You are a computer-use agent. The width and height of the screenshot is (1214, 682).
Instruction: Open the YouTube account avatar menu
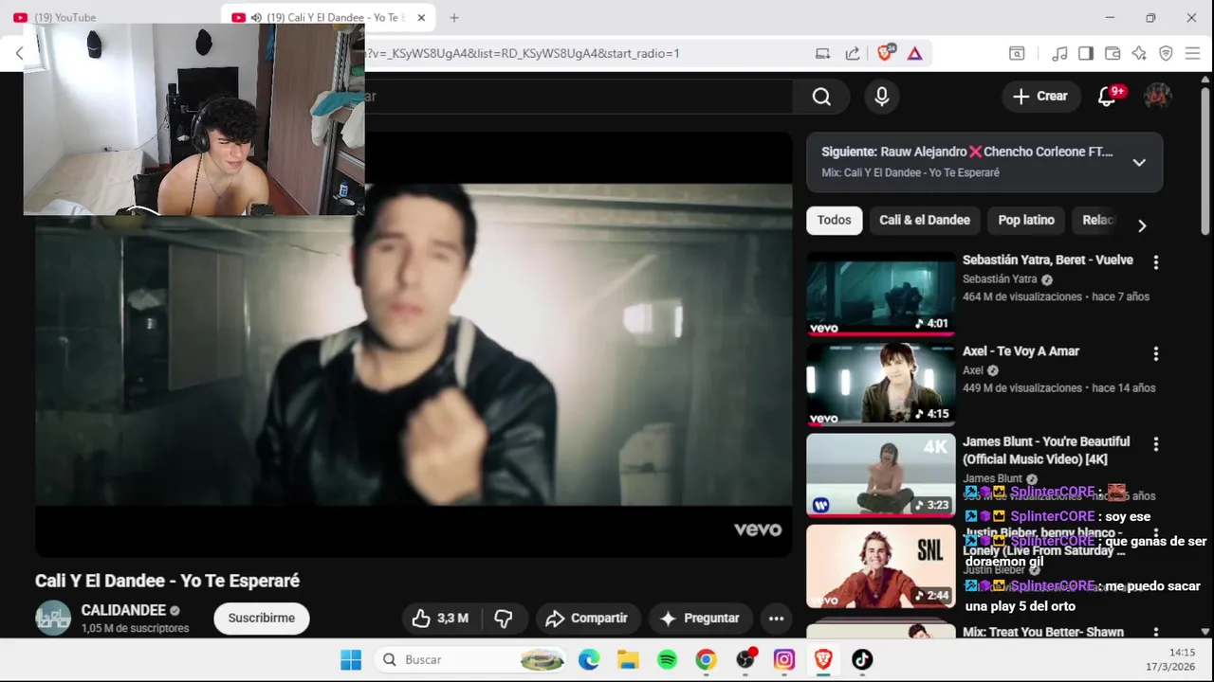coord(1157,96)
